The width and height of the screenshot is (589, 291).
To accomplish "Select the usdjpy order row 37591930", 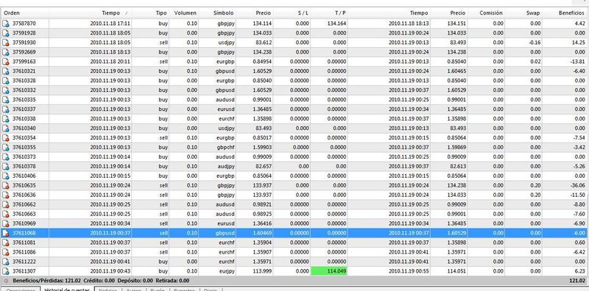I will [294, 43].
